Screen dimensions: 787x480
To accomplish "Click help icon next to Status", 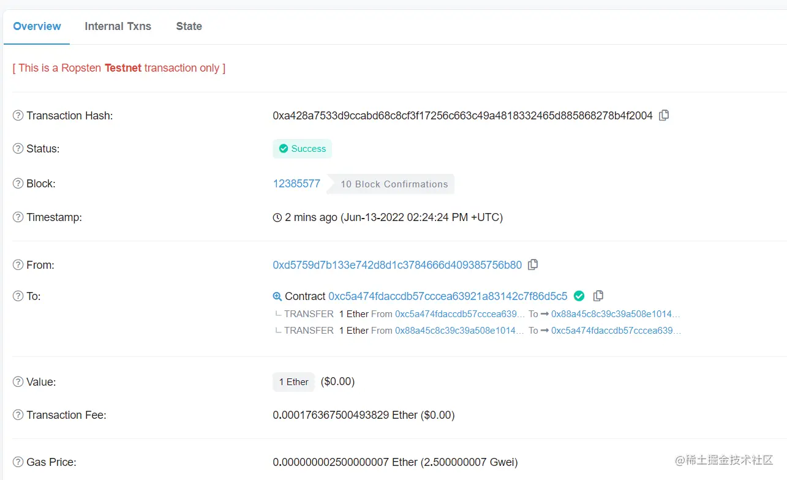I will click(x=18, y=149).
